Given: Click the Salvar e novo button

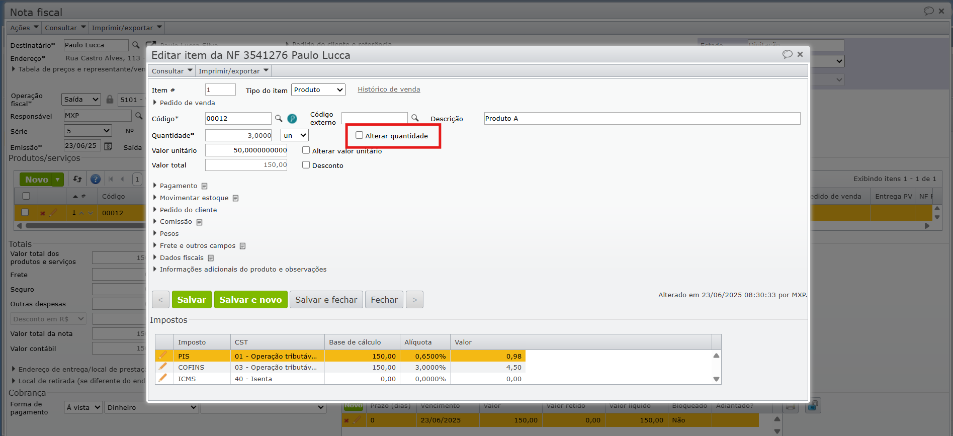Looking at the screenshot, I should click(251, 300).
